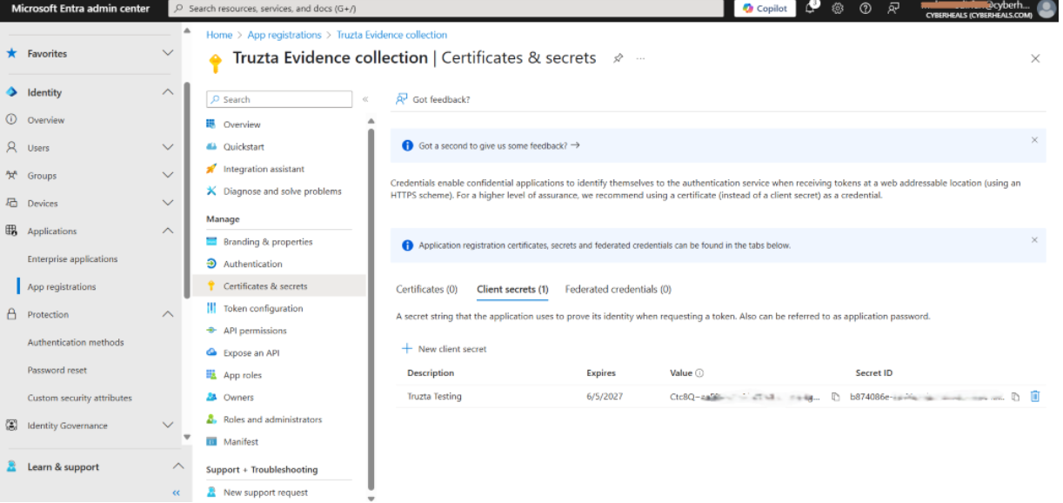Viewport: 1063px width, 503px height.
Task: Click the resource menu scrollbar
Action: 371,309
